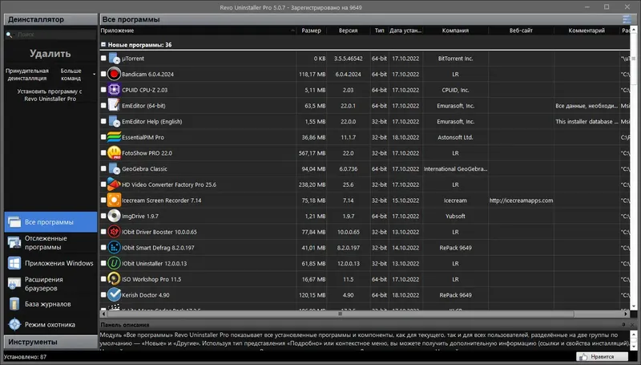Tick the GeoGebra Classic checkbox

point(103,168)
